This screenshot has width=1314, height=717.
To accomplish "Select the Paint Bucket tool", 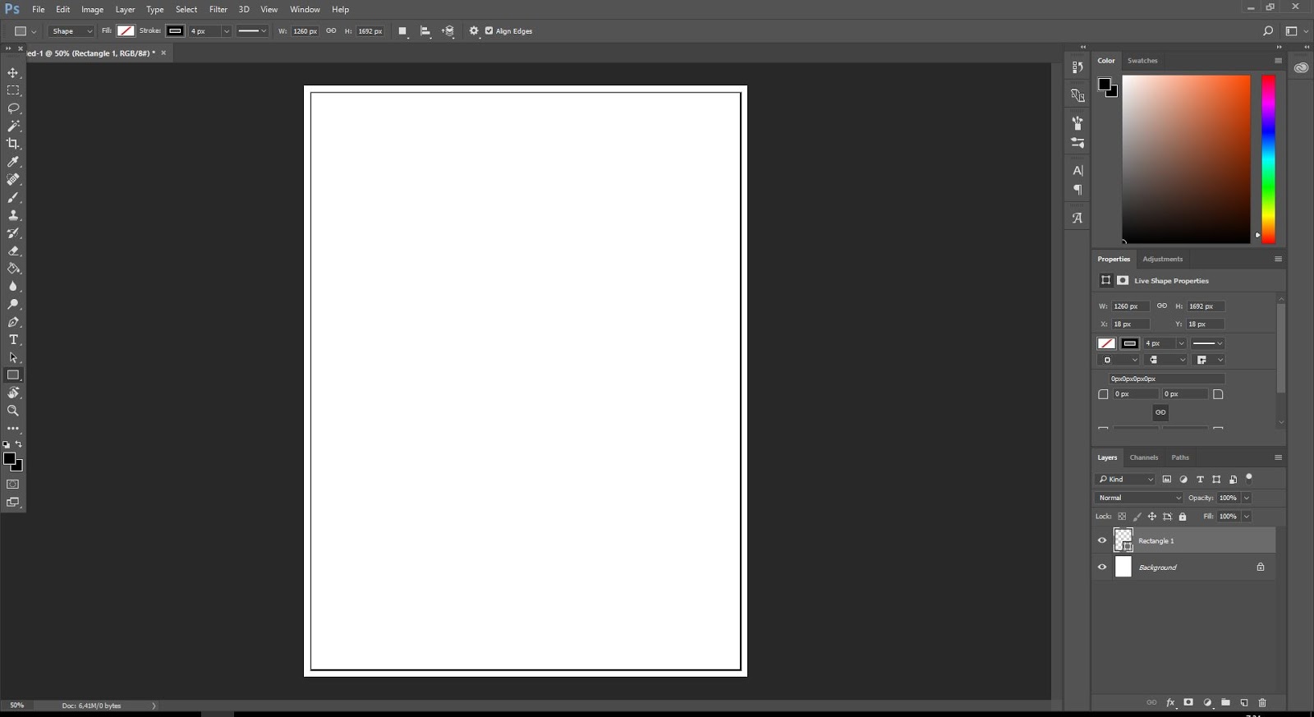I will (x=13, y=269).
